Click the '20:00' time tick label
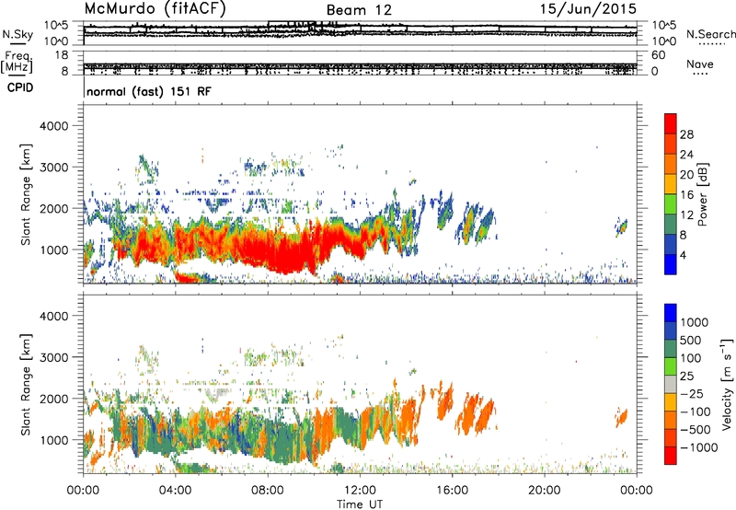This screenshot has width=736, height=510. pos(545,491)
